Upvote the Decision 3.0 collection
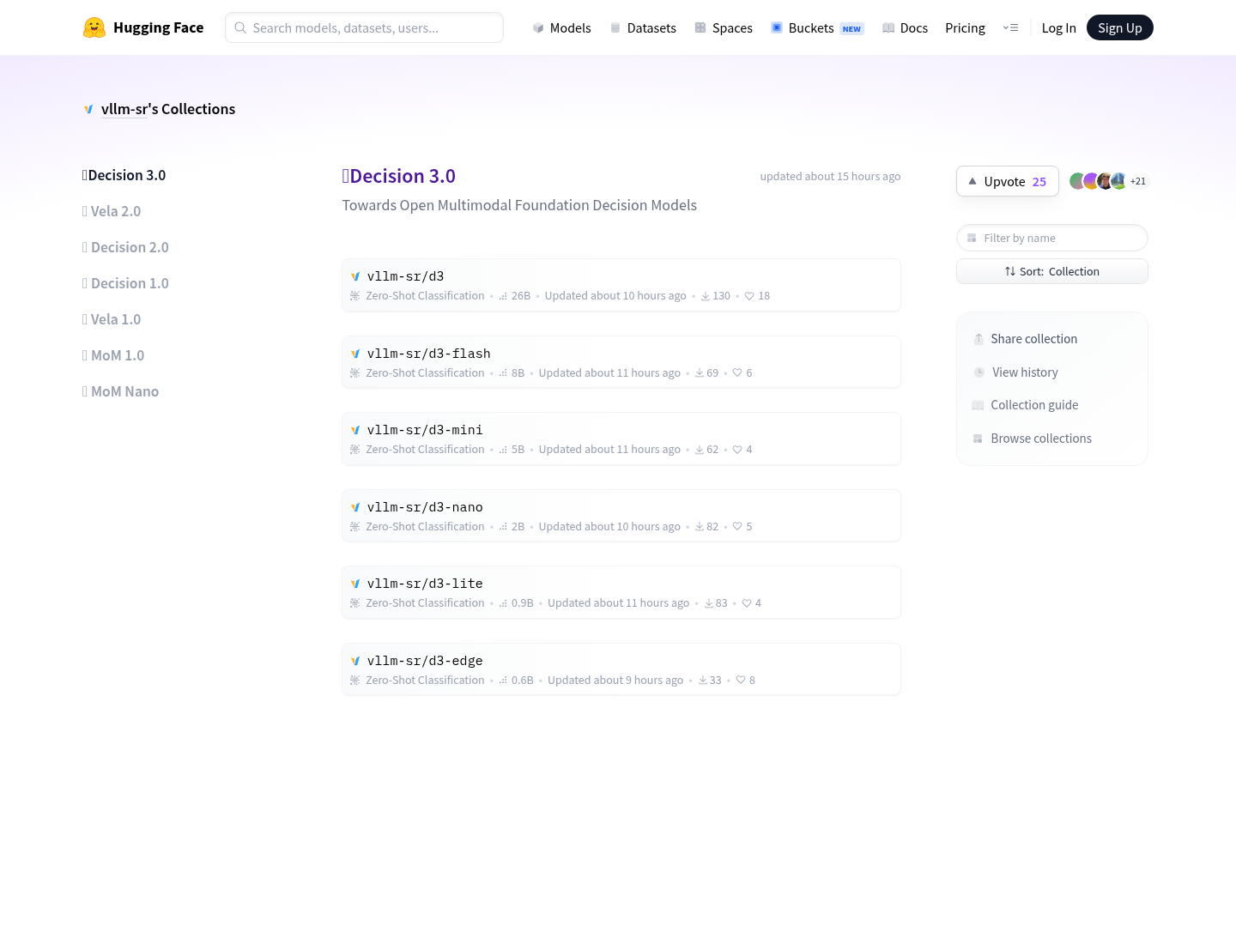The image size is (1236, 944). tap(1007, 181)
